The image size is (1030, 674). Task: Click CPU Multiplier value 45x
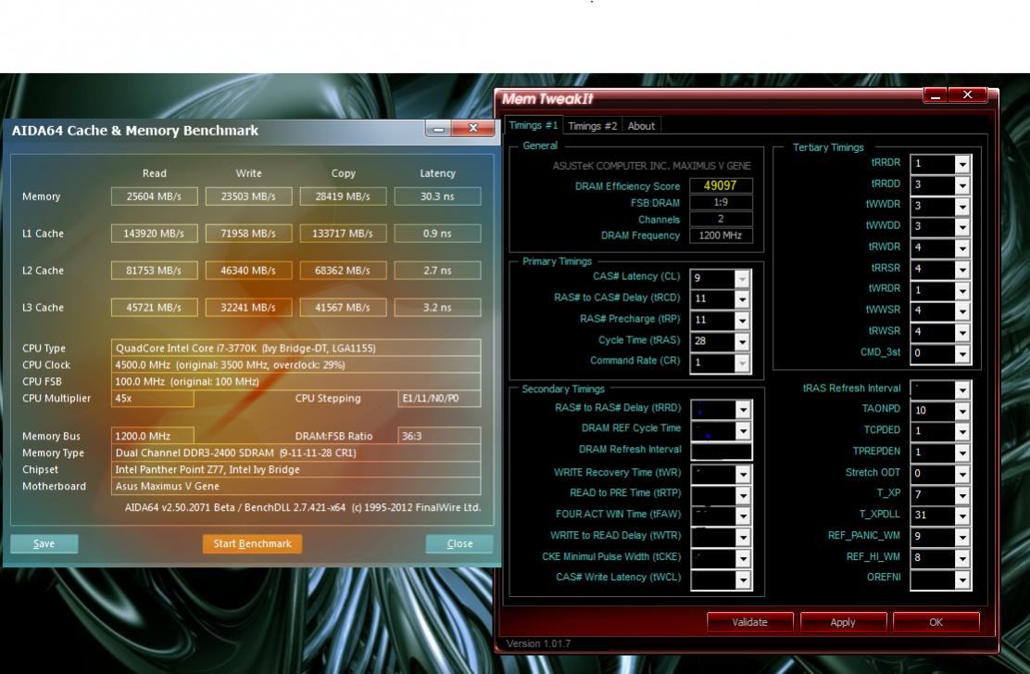[153, 399]
